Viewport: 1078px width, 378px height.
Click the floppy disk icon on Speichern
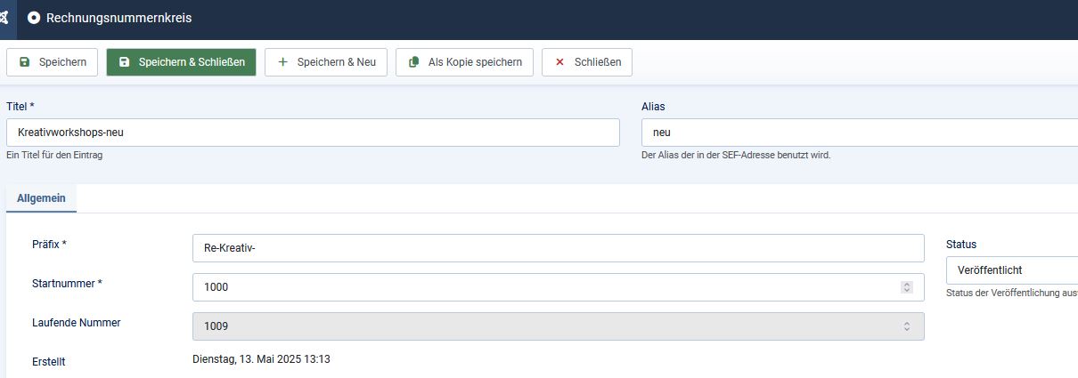(x=24, y=62)
